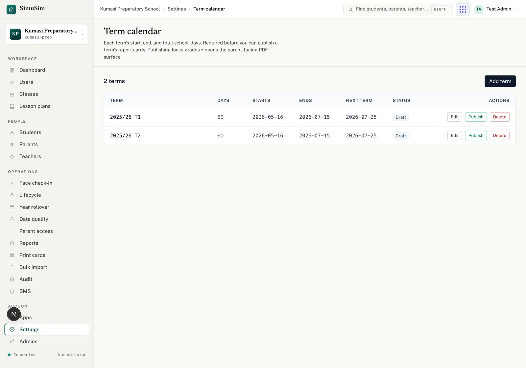Click the Face check-in scan icon
Image resolution: width=526 pixels, height=368 pixels.
tap(12, 183)
